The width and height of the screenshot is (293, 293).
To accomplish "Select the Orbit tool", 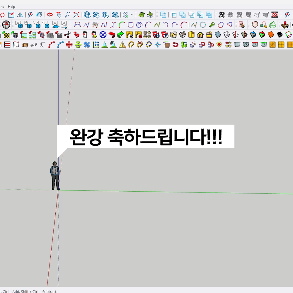I will click(50, 15).
